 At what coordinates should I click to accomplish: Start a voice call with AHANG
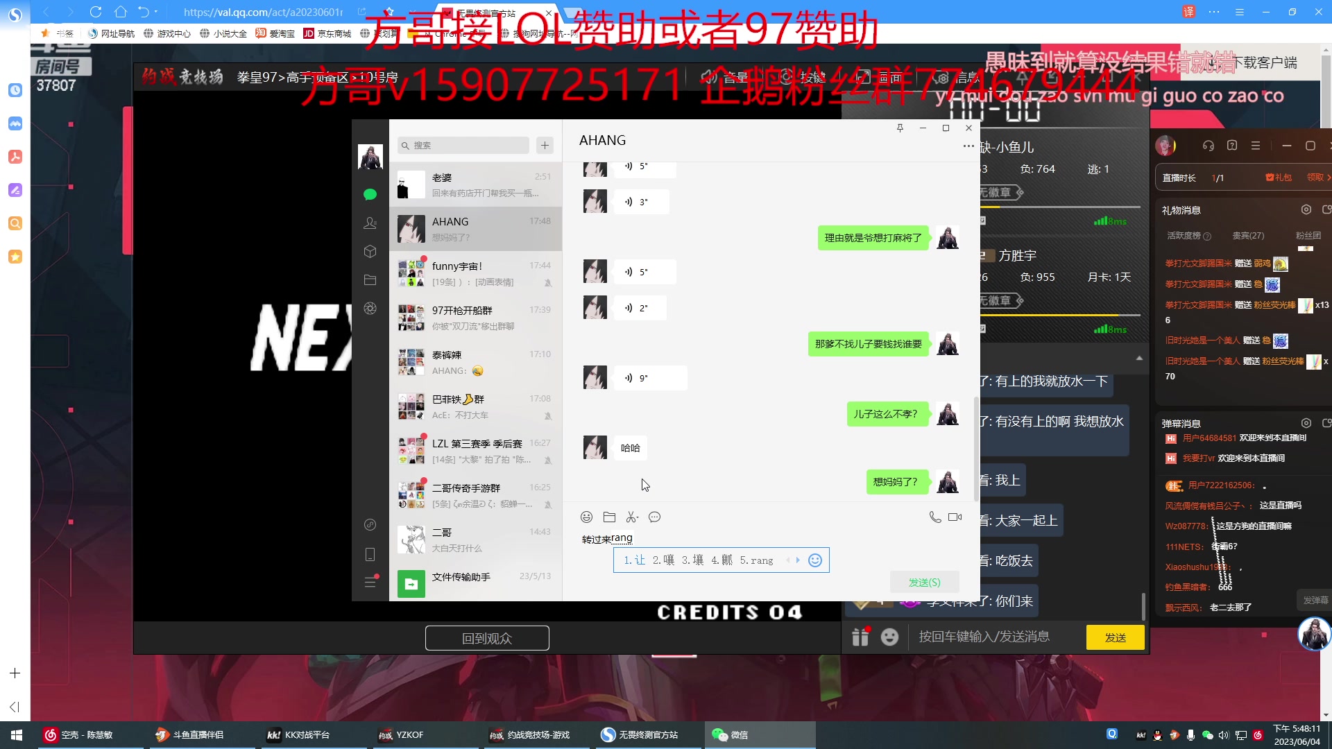(935, 517)
